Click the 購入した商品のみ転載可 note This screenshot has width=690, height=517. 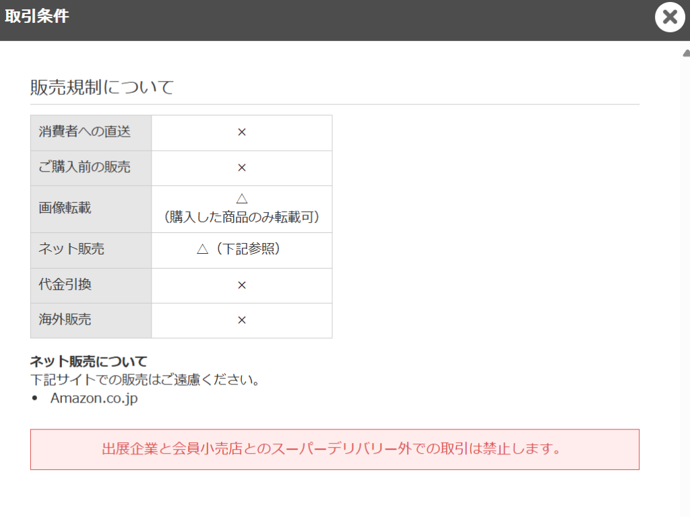tap(242, 217)
